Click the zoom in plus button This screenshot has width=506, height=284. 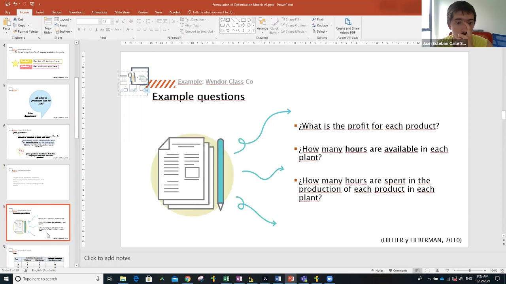pyautogui.click(x=485, y=271)
